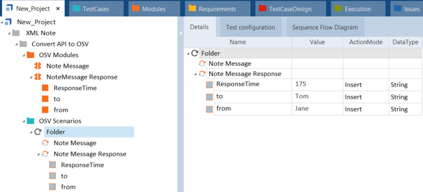Open the Sequence Flow Diagram tab

[325, 28]
